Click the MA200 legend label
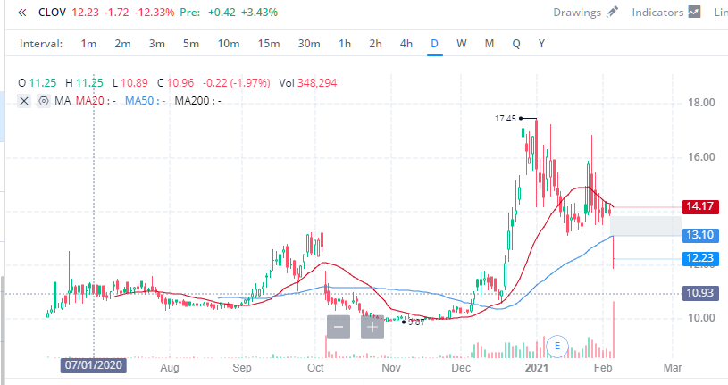Image resolution: width=728 pixels, height=385 pixels. 197,101
